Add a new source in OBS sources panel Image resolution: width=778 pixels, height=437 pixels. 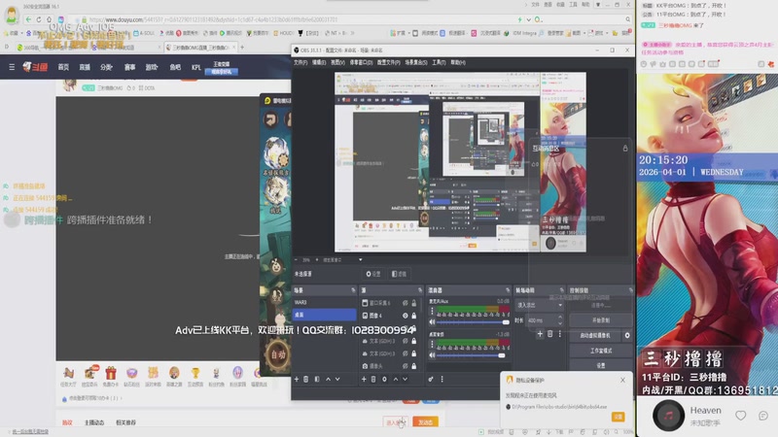[x=364, y=379]
